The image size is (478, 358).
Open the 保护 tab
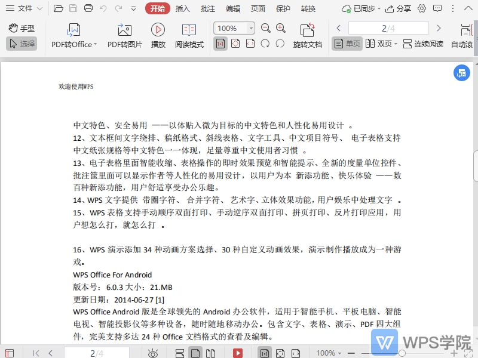(283, 8)
